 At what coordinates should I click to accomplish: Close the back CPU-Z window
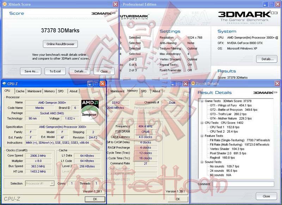(x=185, y=84)
